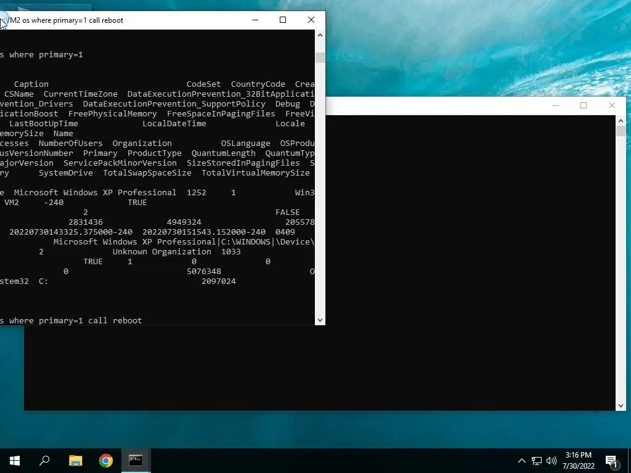Viewport: 631px width, 473px height.
Task: Close the background console window
Action: tap(612, 105)
